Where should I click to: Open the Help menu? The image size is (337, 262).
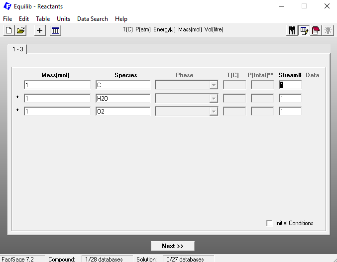click(121, 19)
